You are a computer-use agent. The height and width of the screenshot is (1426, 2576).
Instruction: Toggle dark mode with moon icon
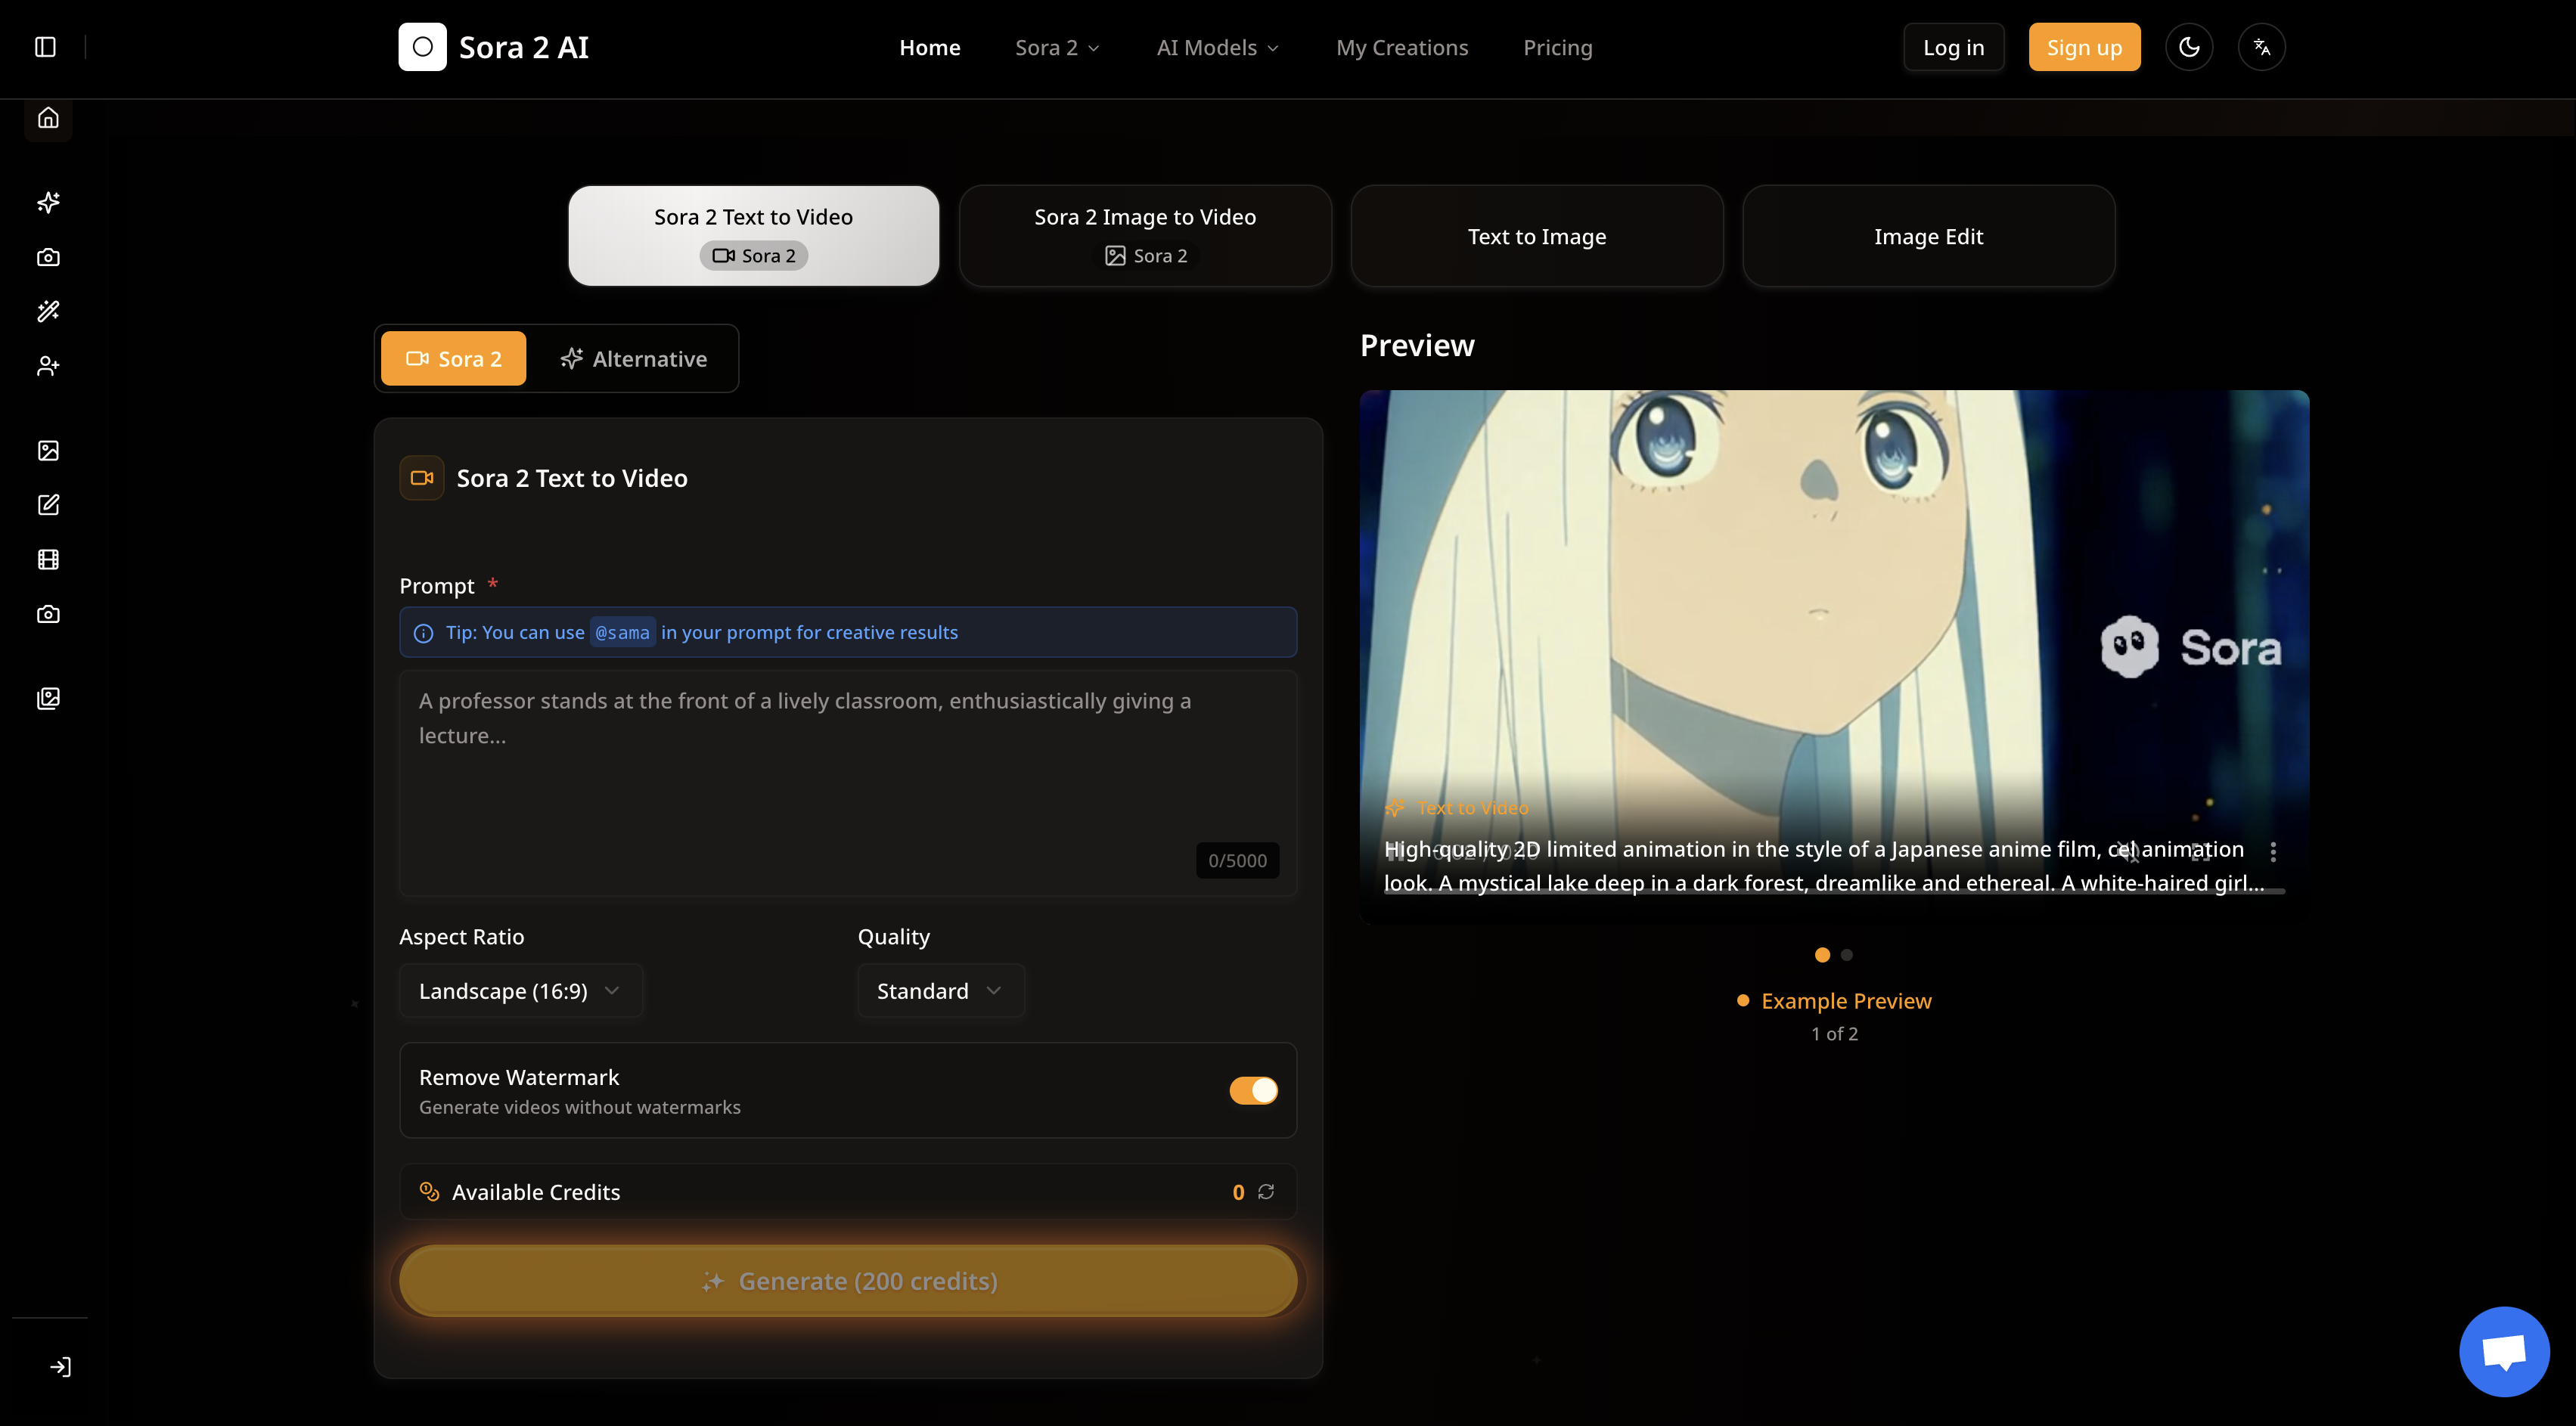coord(2189,47)
